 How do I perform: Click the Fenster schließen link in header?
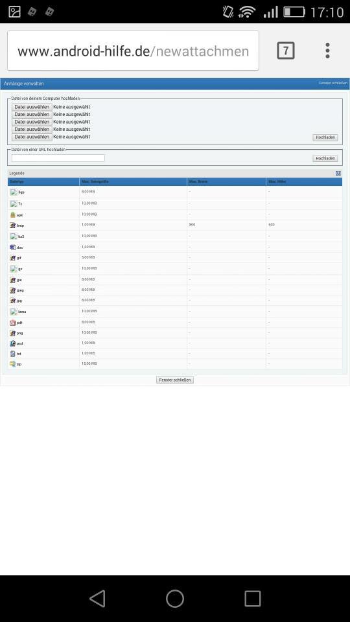(333, 83)
